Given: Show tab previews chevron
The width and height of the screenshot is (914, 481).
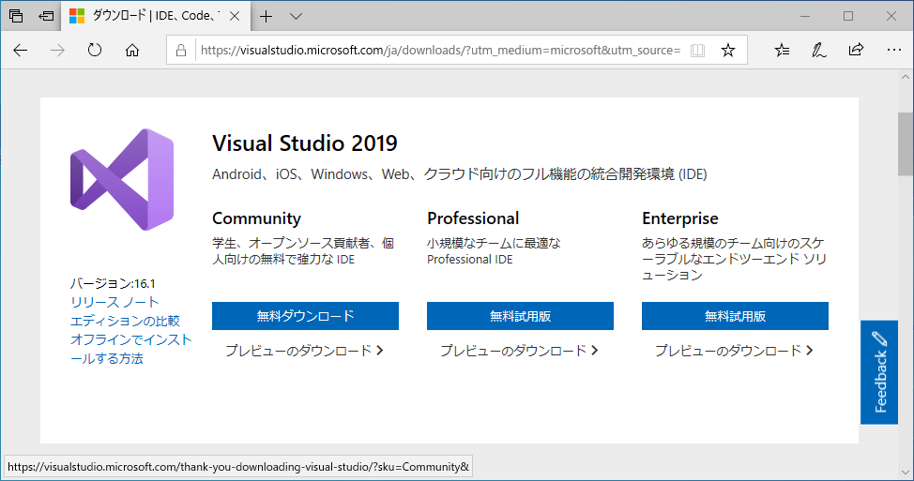Looking at the screenshot, I should pos(297,16).
